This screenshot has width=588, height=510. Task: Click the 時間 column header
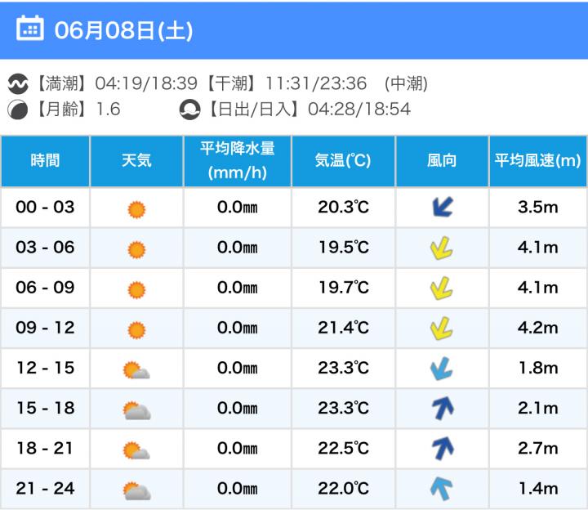click(45, 161)
